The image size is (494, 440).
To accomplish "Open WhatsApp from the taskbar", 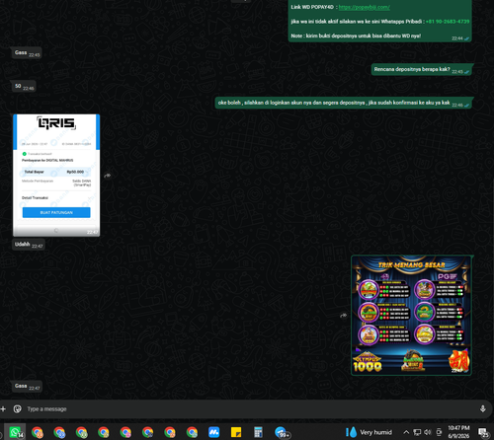I will click(15, 432).
